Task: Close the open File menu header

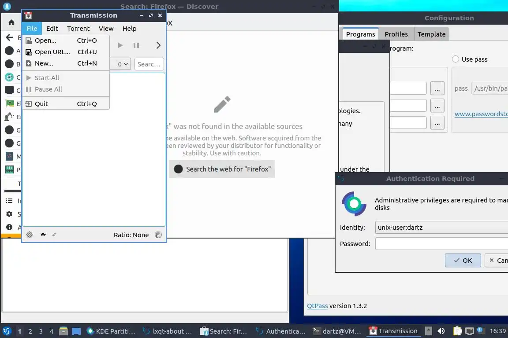Action: (32, 29)
